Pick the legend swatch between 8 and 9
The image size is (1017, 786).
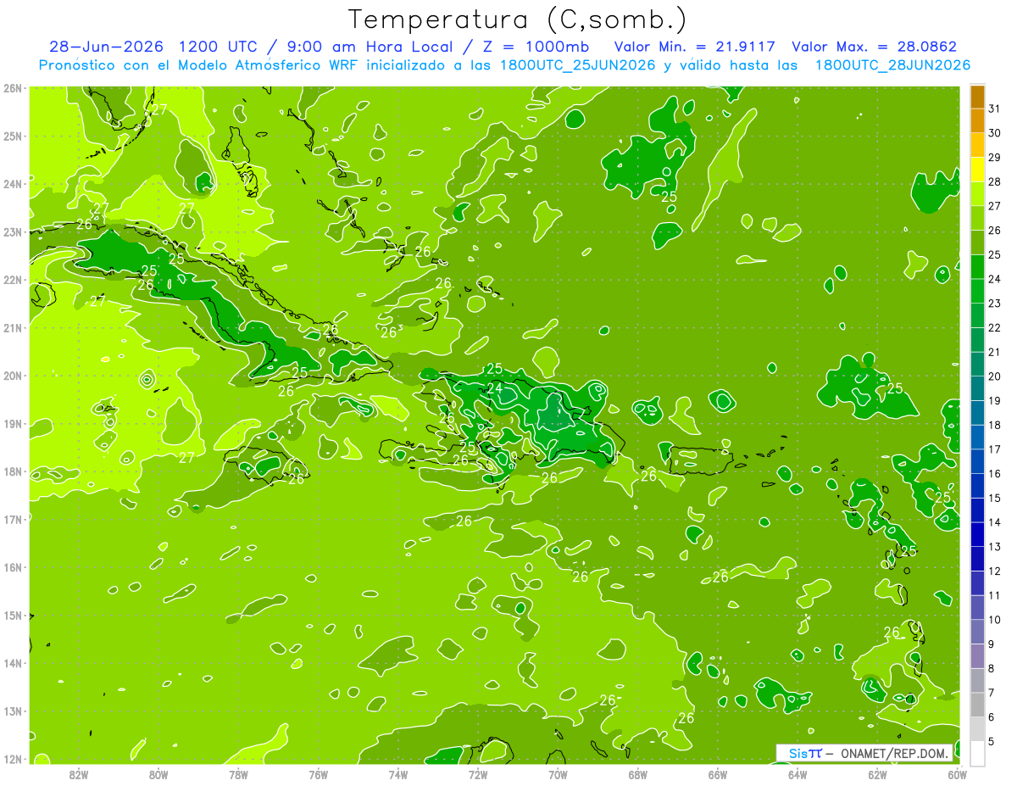pos(977,655)
